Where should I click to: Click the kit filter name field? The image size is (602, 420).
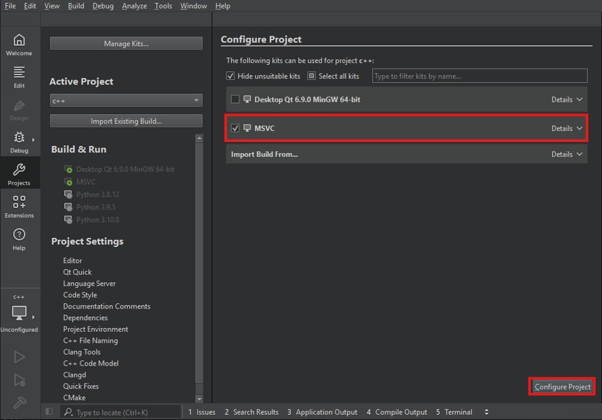tap(479, 76)
